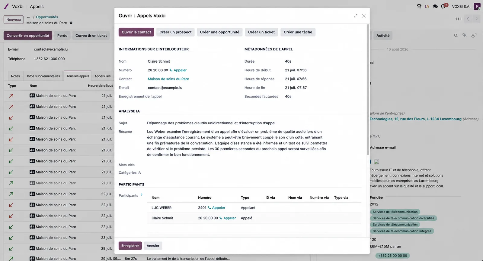Click Créer une opportunité
483x261 pixels.
(219, 32)
